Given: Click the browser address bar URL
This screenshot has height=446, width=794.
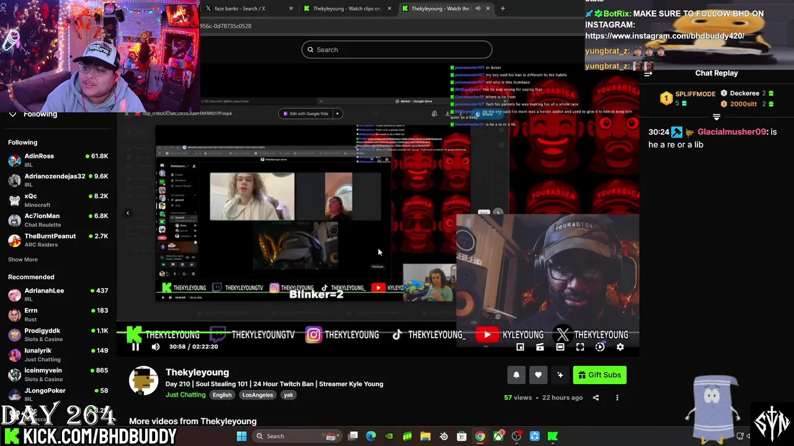Looking at the screenshot, I should (x=226, y=26).
